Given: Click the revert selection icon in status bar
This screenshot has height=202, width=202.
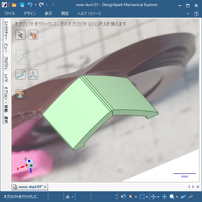Looking at the screenshot, I should (x=123, y=197).
